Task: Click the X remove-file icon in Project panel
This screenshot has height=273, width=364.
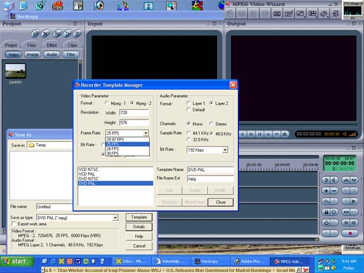Action: (45, 34)
